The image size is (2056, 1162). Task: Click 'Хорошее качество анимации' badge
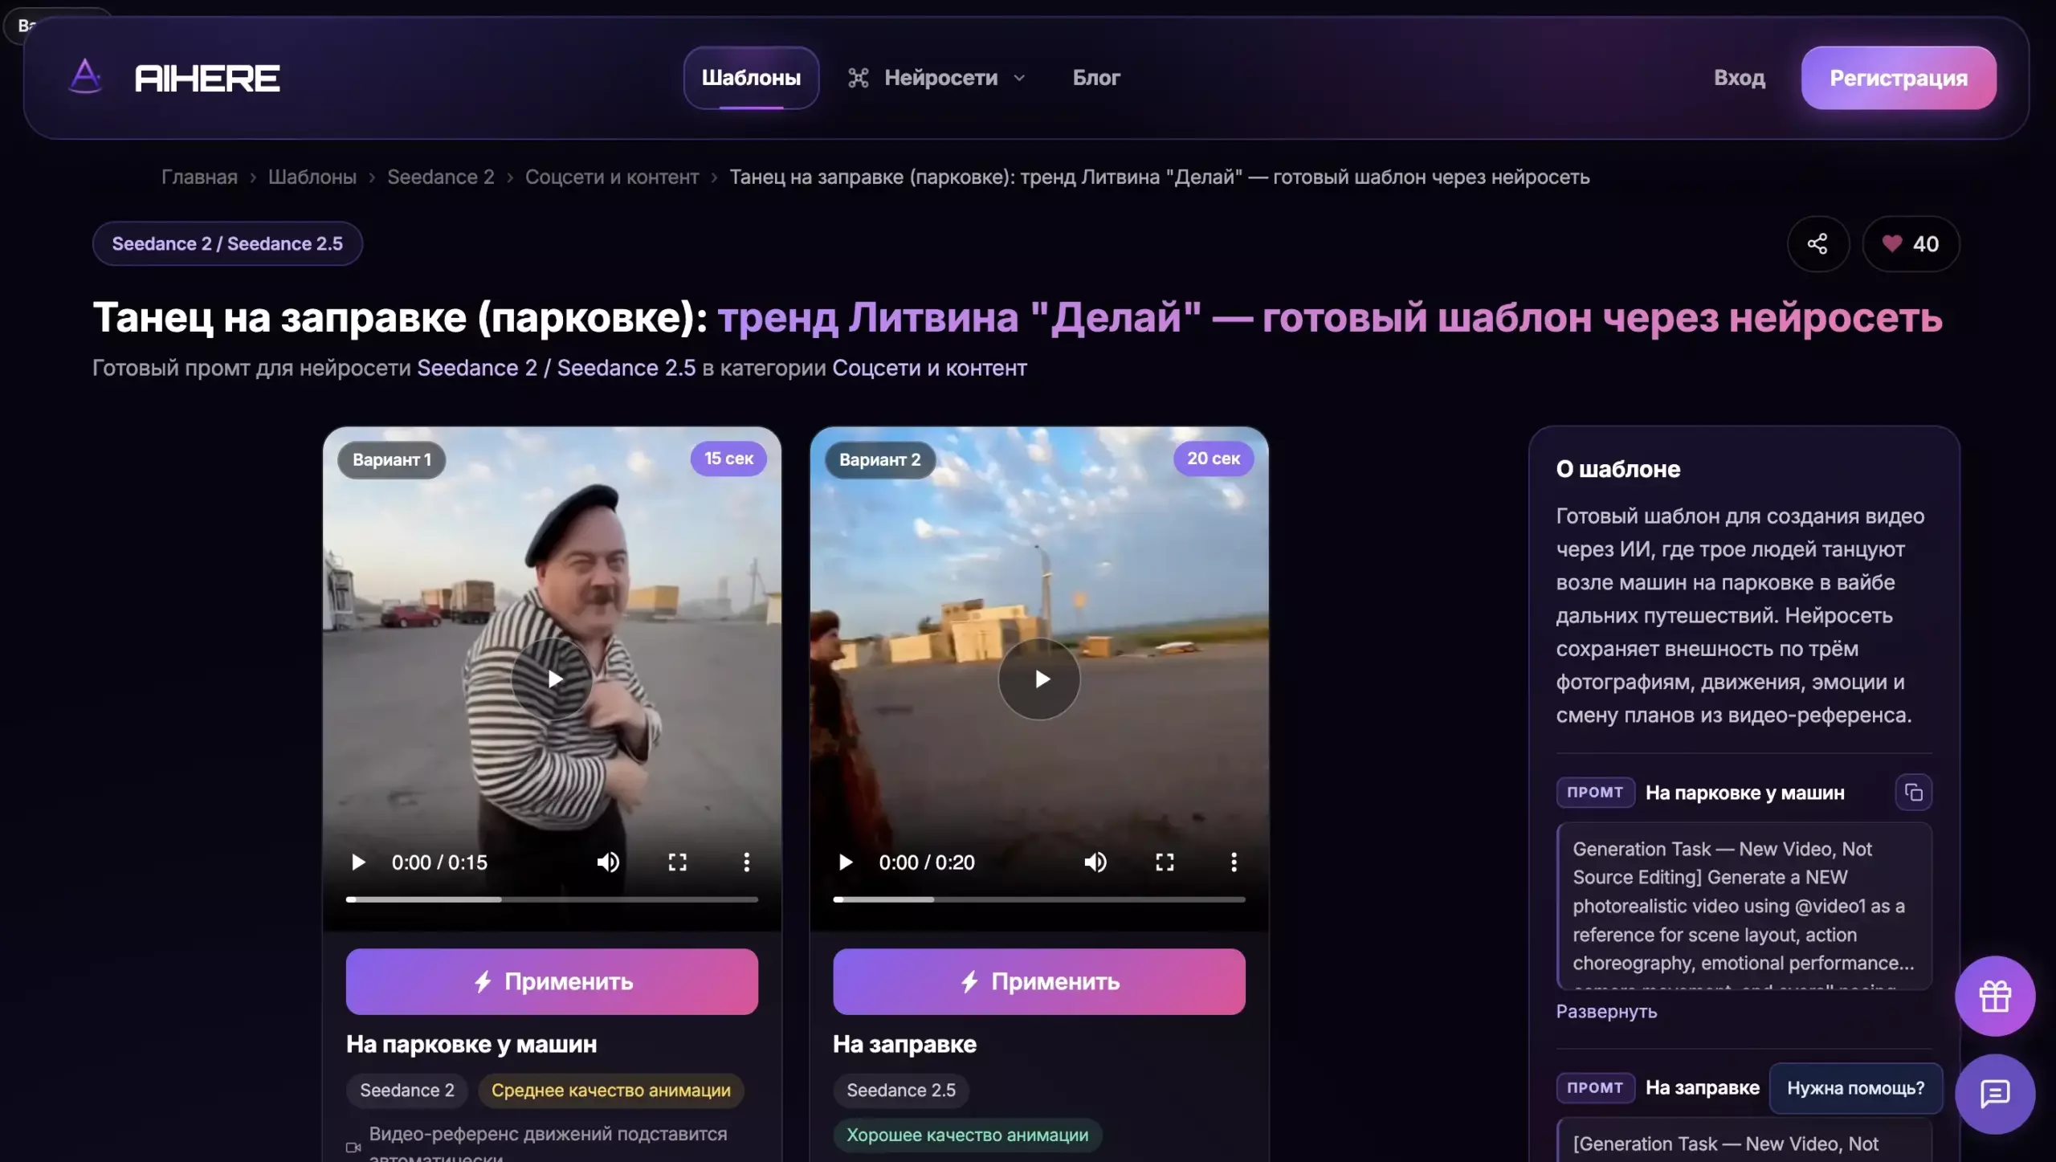(x=968, y=1135)
